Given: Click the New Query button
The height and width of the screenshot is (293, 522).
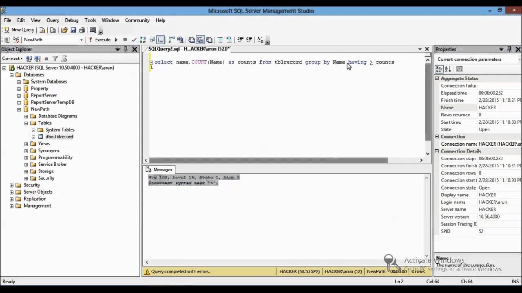Looking at the screenshot, I should click(x=19, y=30).
